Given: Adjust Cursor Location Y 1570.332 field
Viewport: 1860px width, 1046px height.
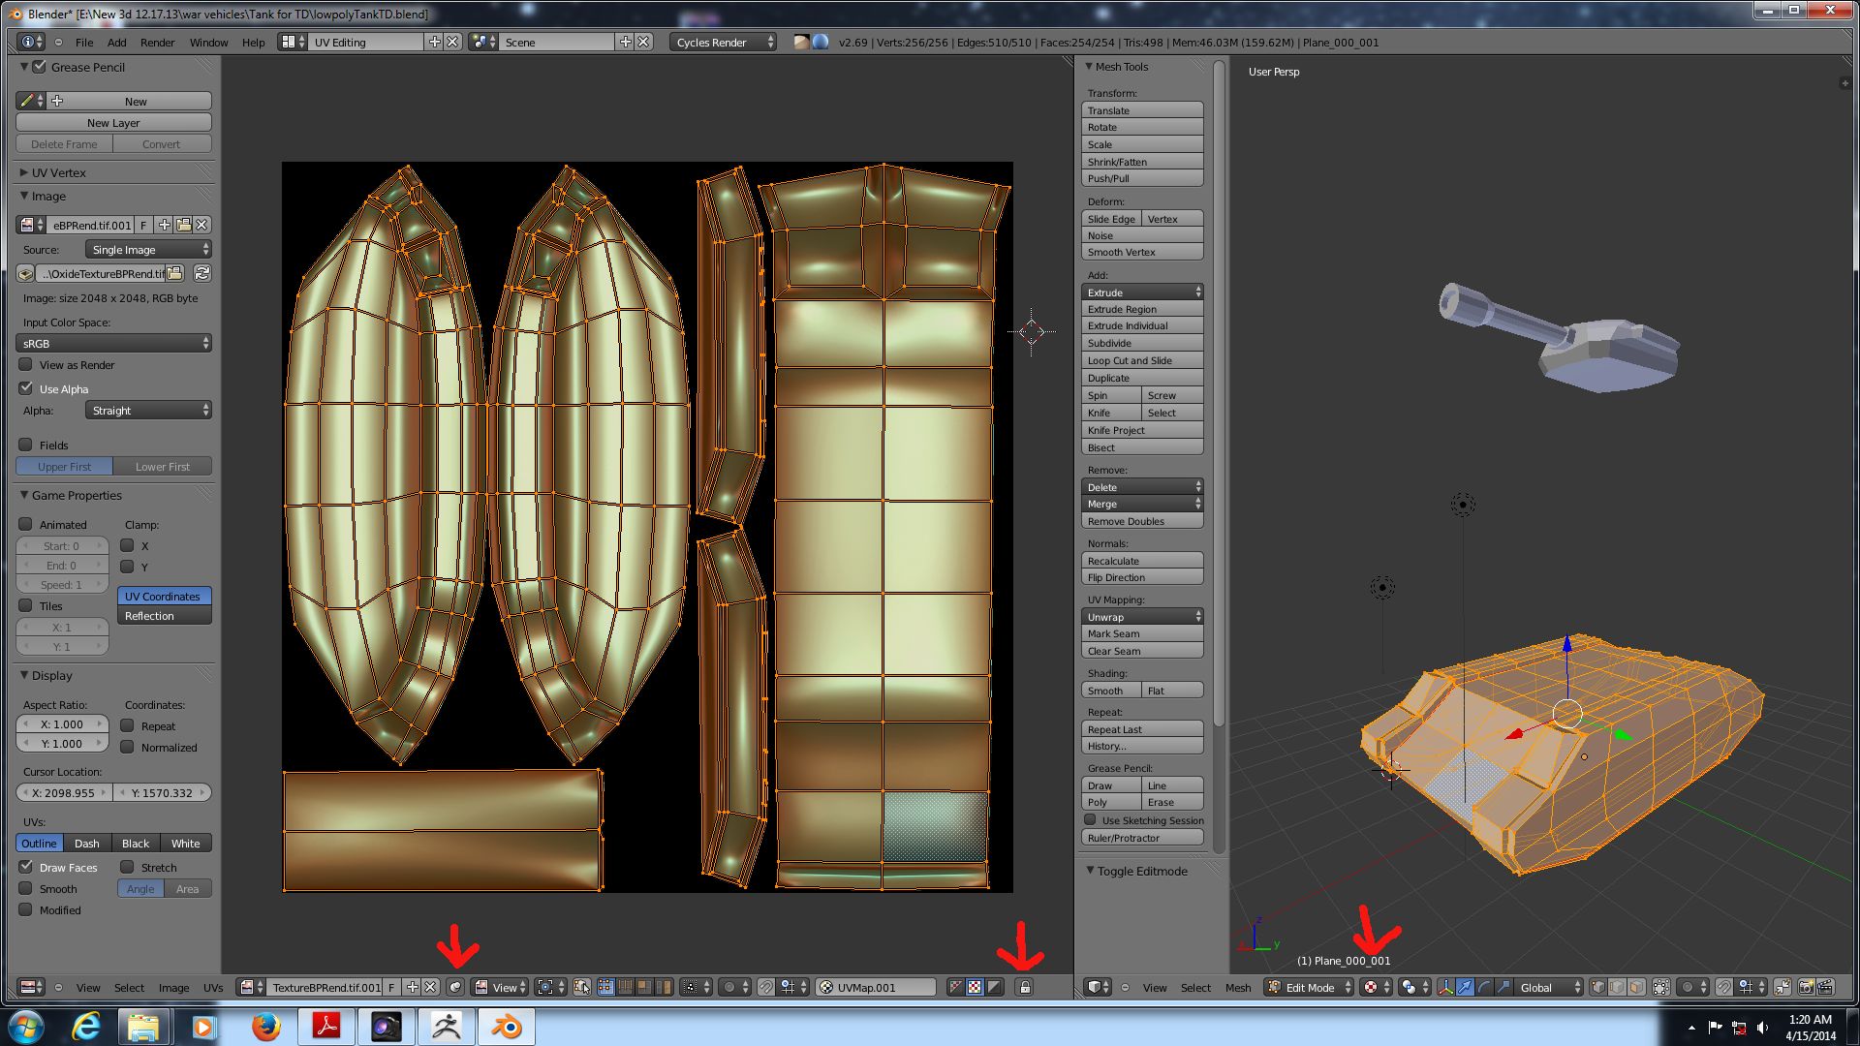Looking at the screenshot, I should pyautogui.click(x=162, y=792).
